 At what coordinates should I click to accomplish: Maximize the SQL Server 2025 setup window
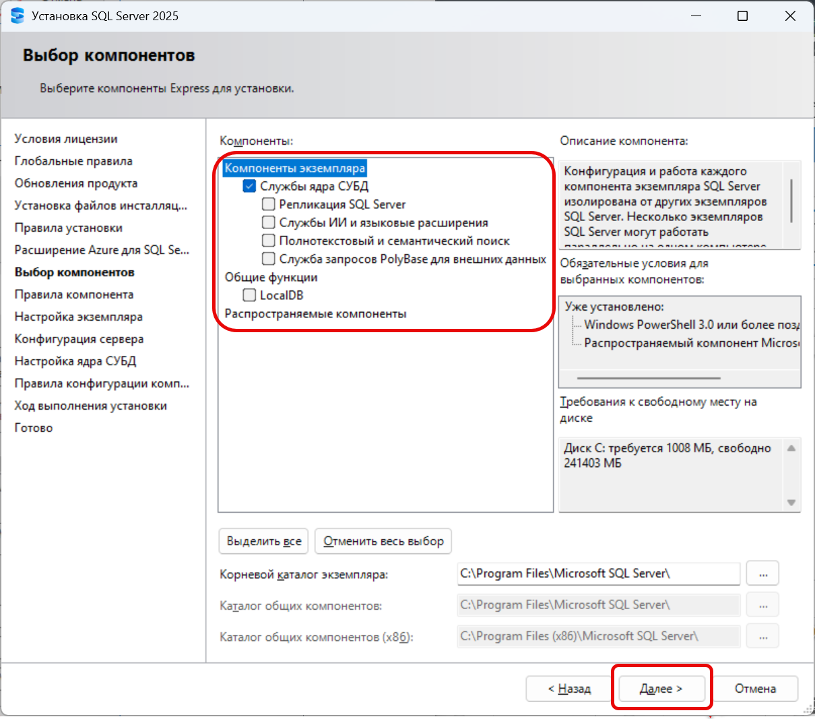pos(742,15)
